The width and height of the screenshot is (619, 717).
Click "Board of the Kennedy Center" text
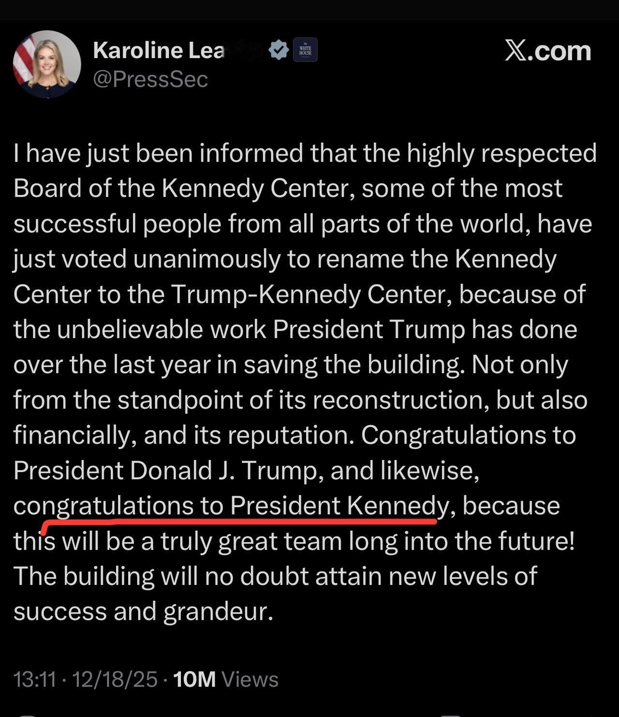coord(181,189)
